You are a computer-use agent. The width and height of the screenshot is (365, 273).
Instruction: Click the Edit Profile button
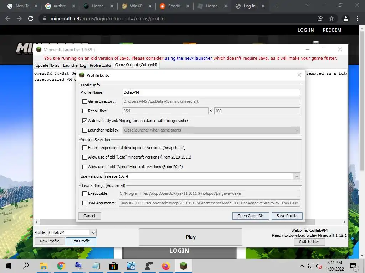[81, 241]
